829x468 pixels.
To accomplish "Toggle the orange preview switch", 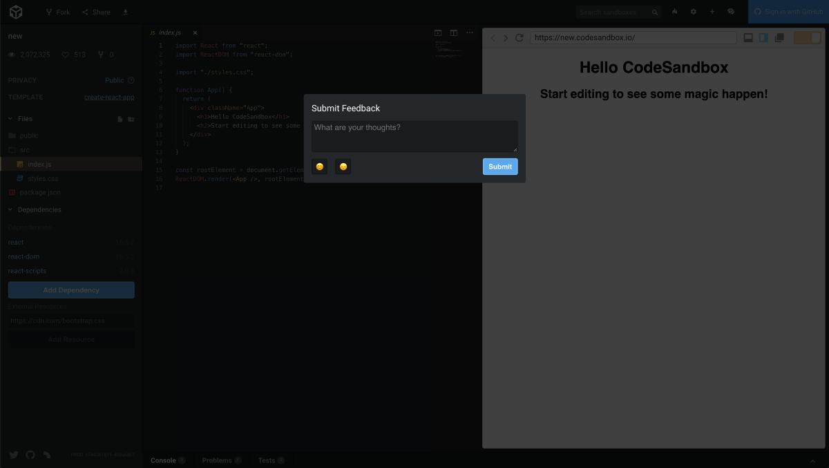I will tap(807, 38).
